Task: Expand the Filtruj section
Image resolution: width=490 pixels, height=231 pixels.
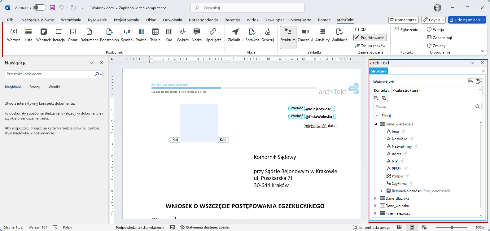Action: pyautogui.click(x=377, y=115)
